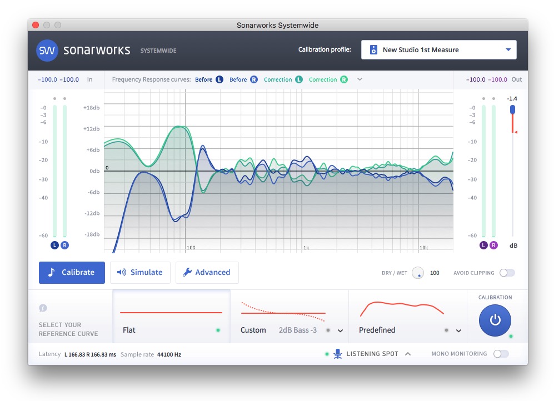
Task: Click the Calibrate button
Action: click(x=72, y=272)
